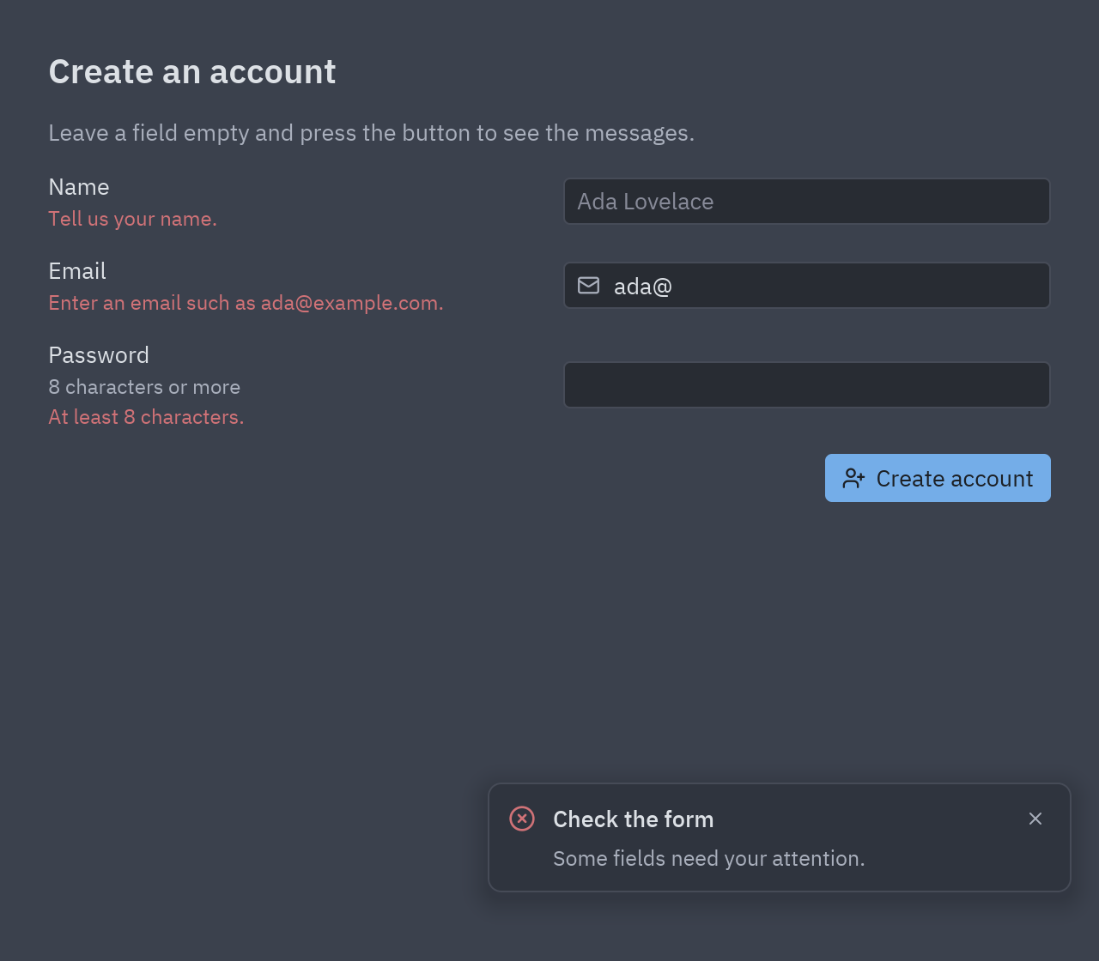
Task: Click the empty Password input field
Action: [x=807, y=384]
